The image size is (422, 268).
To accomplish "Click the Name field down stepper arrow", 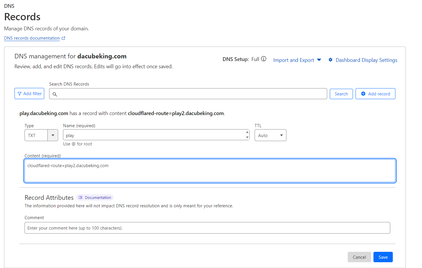I will (247, 137).
